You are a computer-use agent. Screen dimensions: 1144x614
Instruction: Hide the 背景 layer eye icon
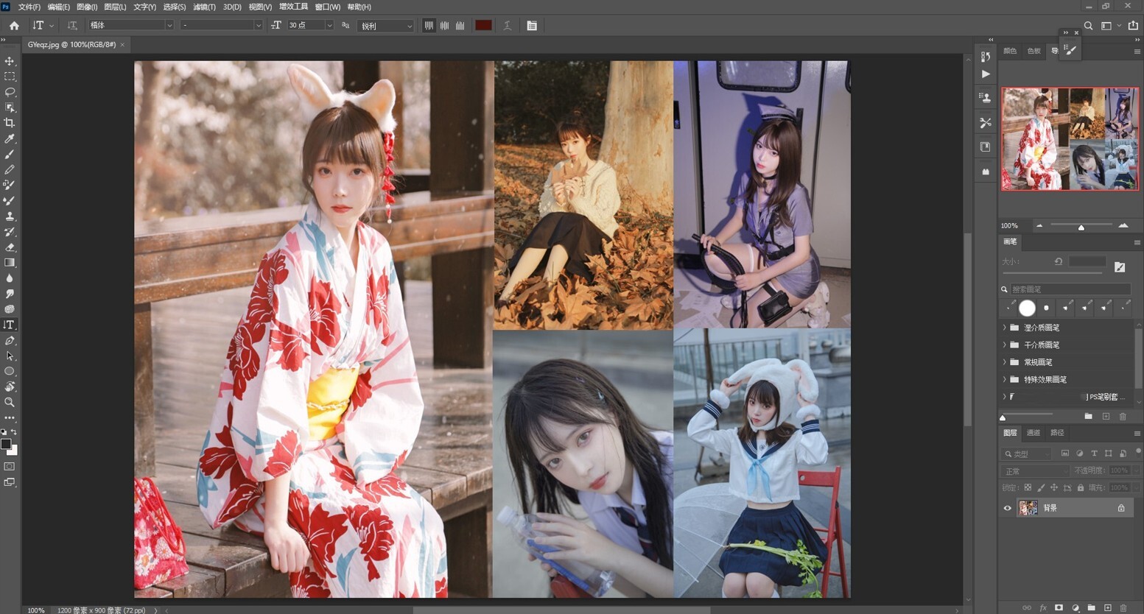click(1008, 508)
